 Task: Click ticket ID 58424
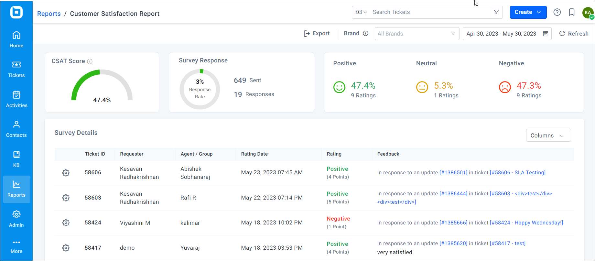click(x=93, y=223)
